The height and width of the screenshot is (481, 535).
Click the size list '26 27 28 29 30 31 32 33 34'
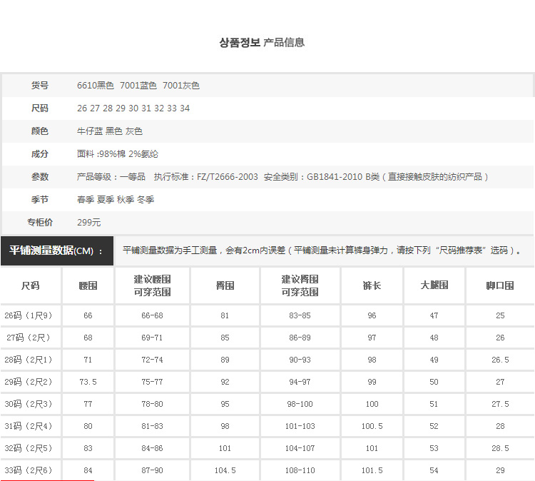tap(133, 108)
